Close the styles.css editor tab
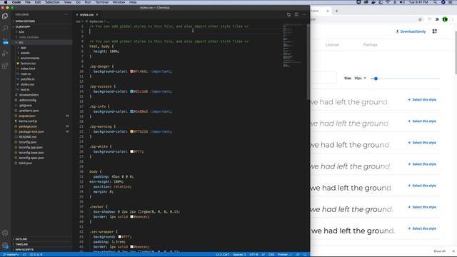457x257 pixels. pos(97,14)
